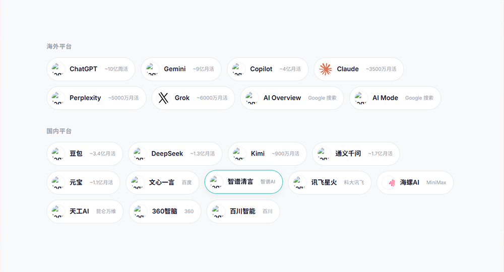The height and width of the screenshot is (272, 504).
Task: Choose the 海螺AI platform chip
Action: (x=415, y=182)
